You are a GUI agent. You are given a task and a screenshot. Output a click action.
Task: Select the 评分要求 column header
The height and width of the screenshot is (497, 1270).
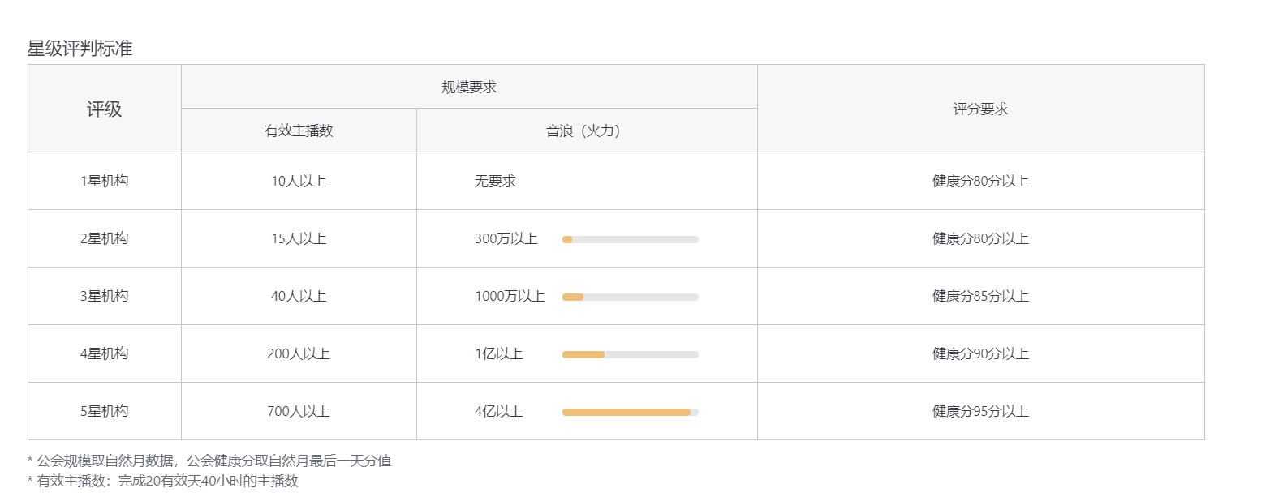tap(980, 109)
